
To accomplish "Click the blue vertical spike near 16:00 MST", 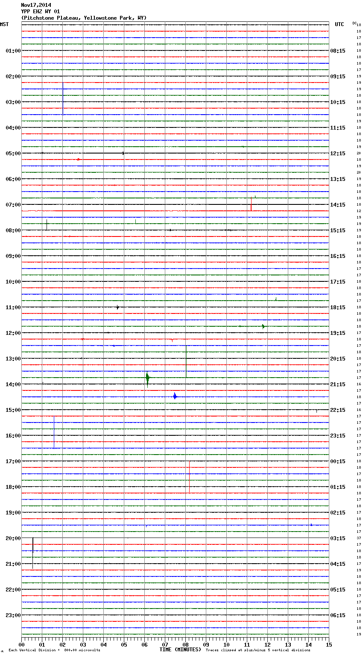I will click(54, 432).
